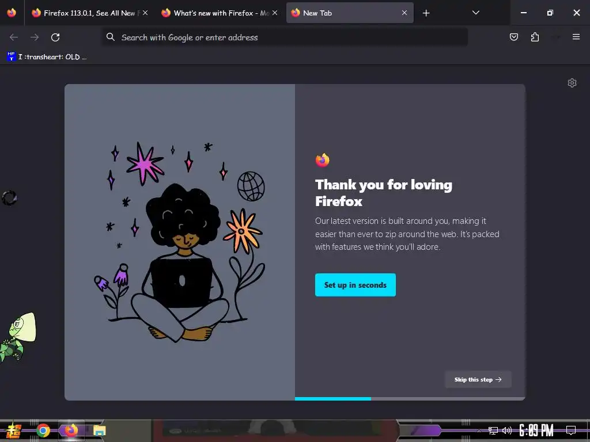Go back one page
590x442 pixels.
point(14,37)
